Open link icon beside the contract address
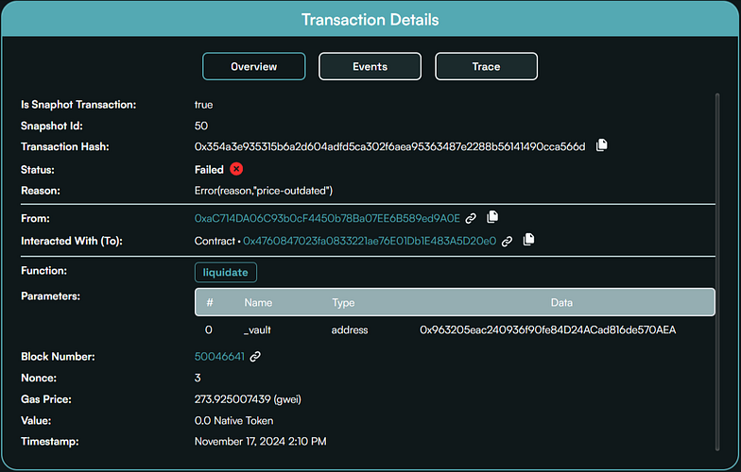The width and height of the screenshot is (741, 472). pos(507,242)
